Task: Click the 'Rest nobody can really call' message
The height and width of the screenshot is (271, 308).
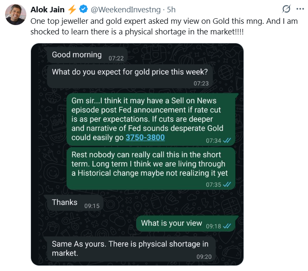Action: pos(151,169)
